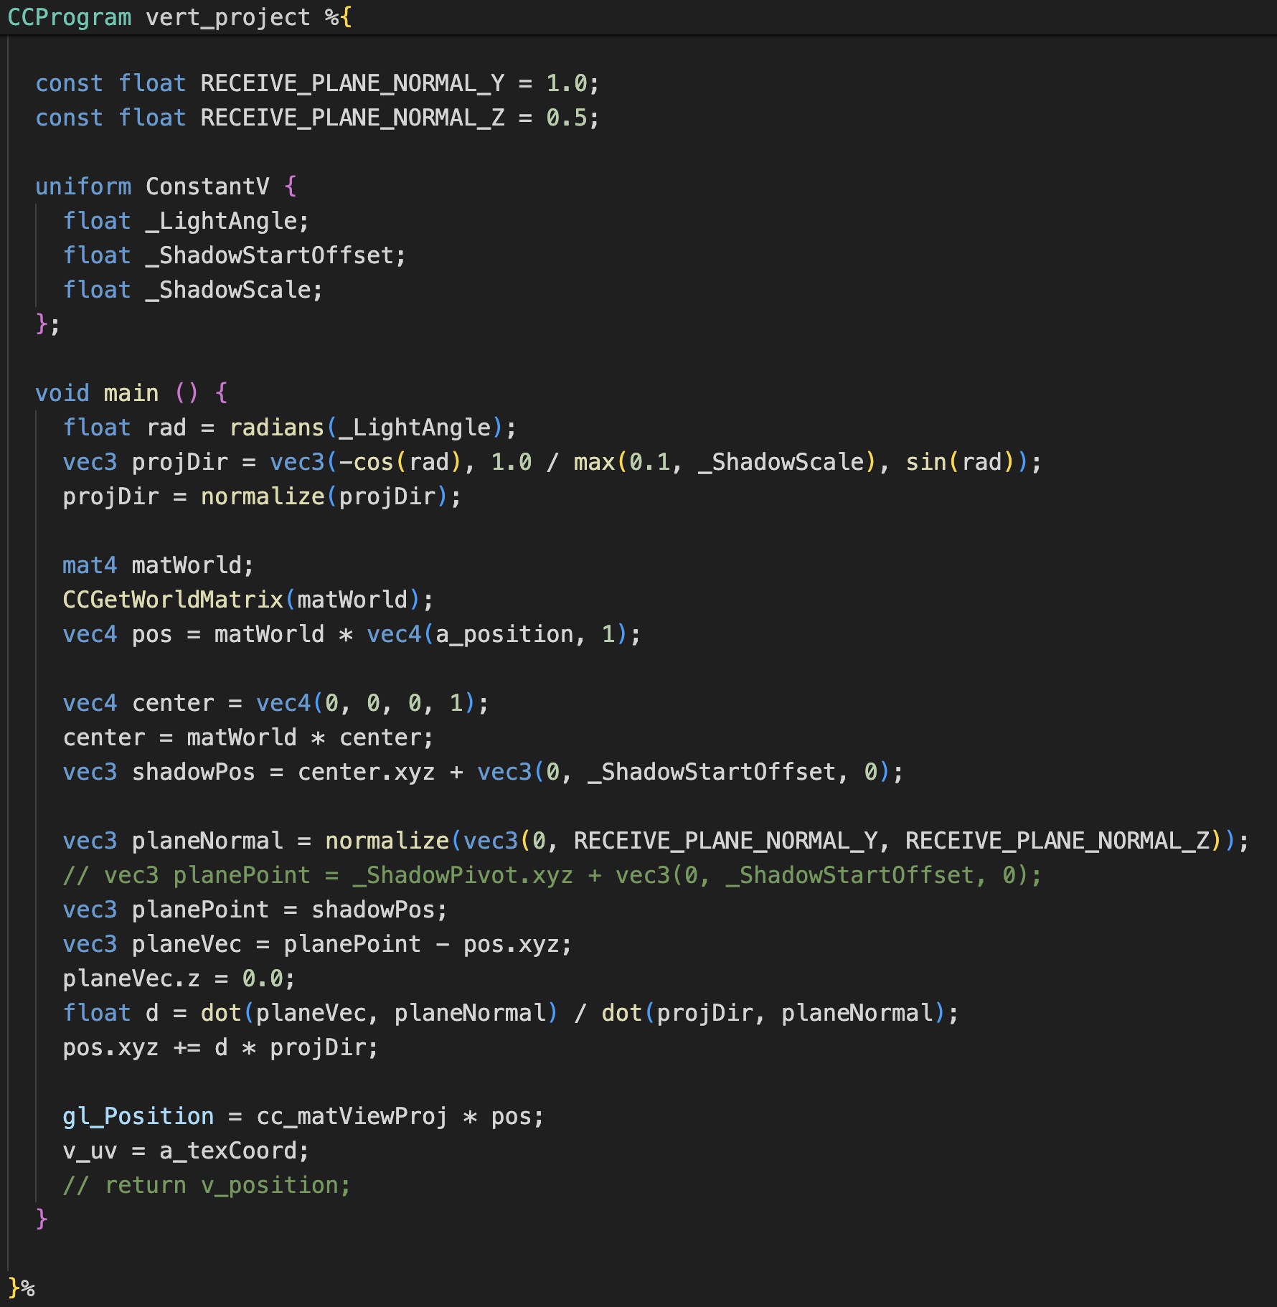The height and width of the screenshot is (1307, 1277).
Task: Click 'planeVec.z' assignment
Action: pyautogui.click(x=131, y=978)
